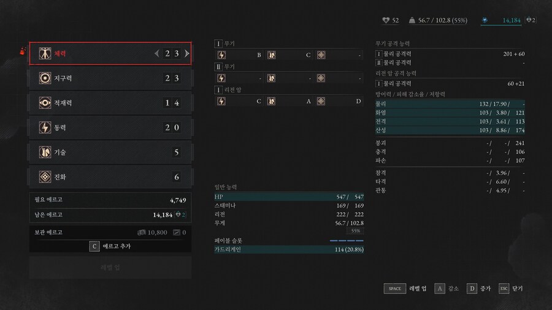This screenshot has height=310, width=552.
Task: Select the 지구력 vigor stat icon
Action: tap(45, 78)
